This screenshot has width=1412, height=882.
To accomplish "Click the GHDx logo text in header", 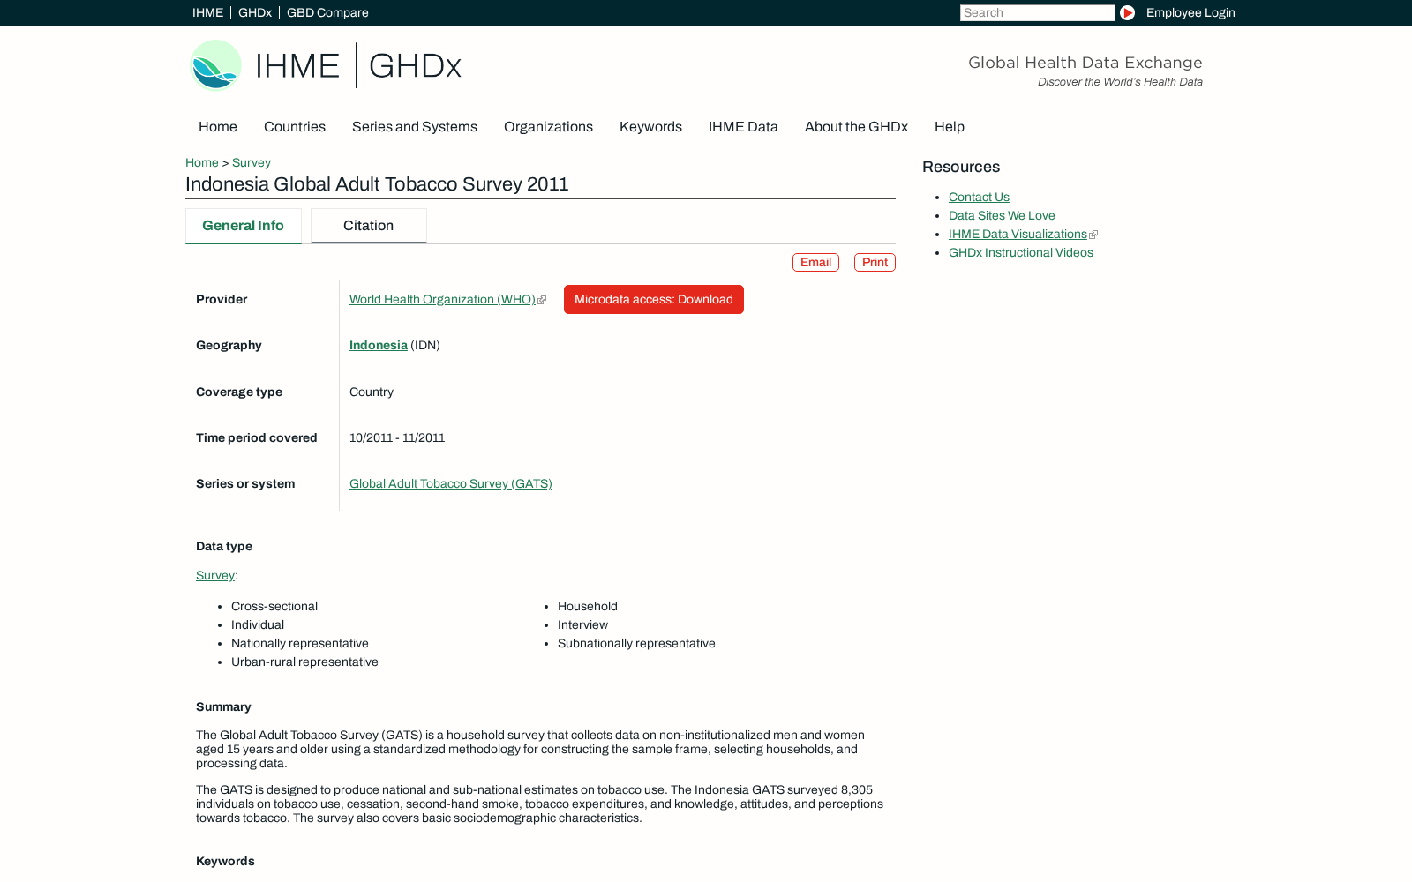I will [x=415, y=66].
